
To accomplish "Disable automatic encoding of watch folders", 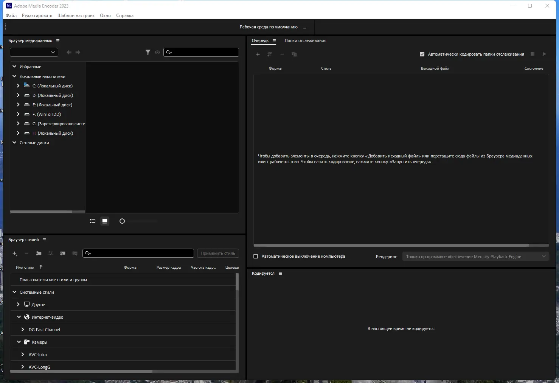I will tap(422, 54).
